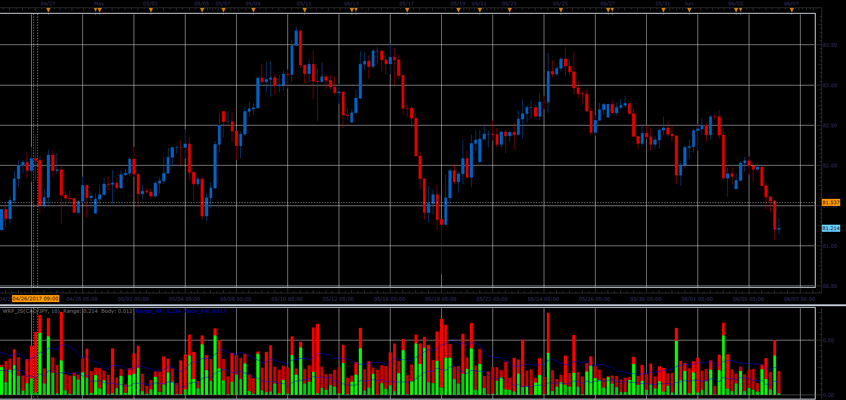Click the orange marker under 05/25

pyautogui.click(x=561, y=10)
